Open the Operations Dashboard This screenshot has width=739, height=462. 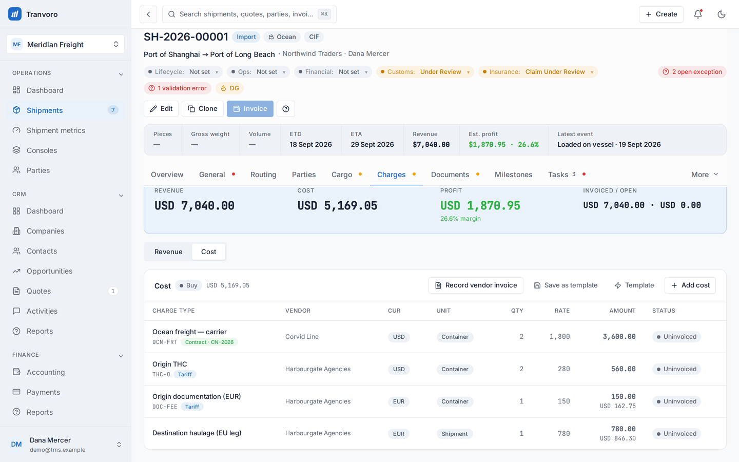coord(66,90)
